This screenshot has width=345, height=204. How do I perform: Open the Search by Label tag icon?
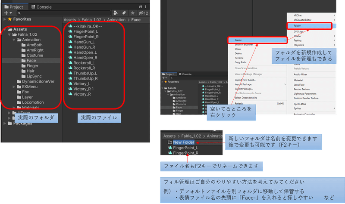pyautogui.click(x=124, y=13)
